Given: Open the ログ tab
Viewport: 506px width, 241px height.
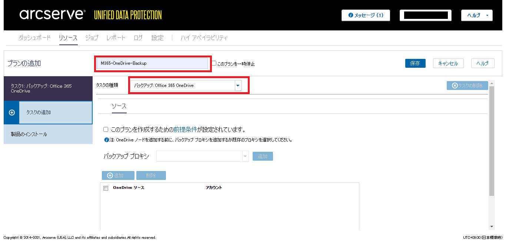Looking at the screenshot, I should 138,38.
